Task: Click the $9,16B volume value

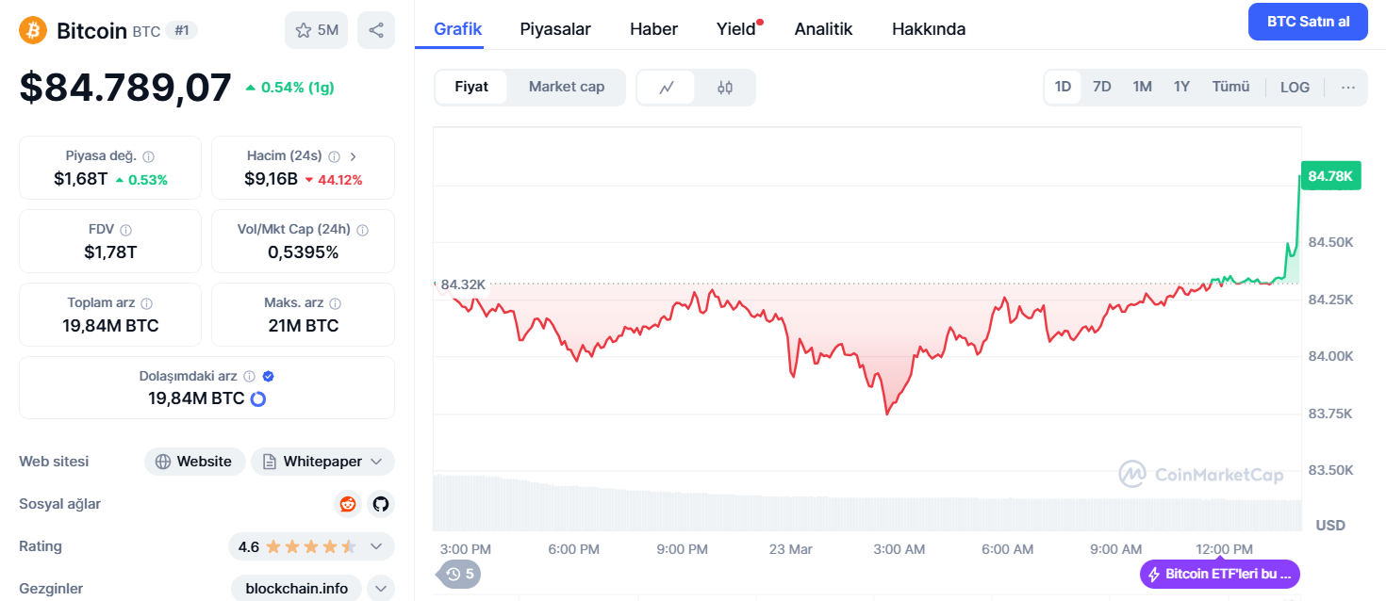Action: (x=271, y=179)
